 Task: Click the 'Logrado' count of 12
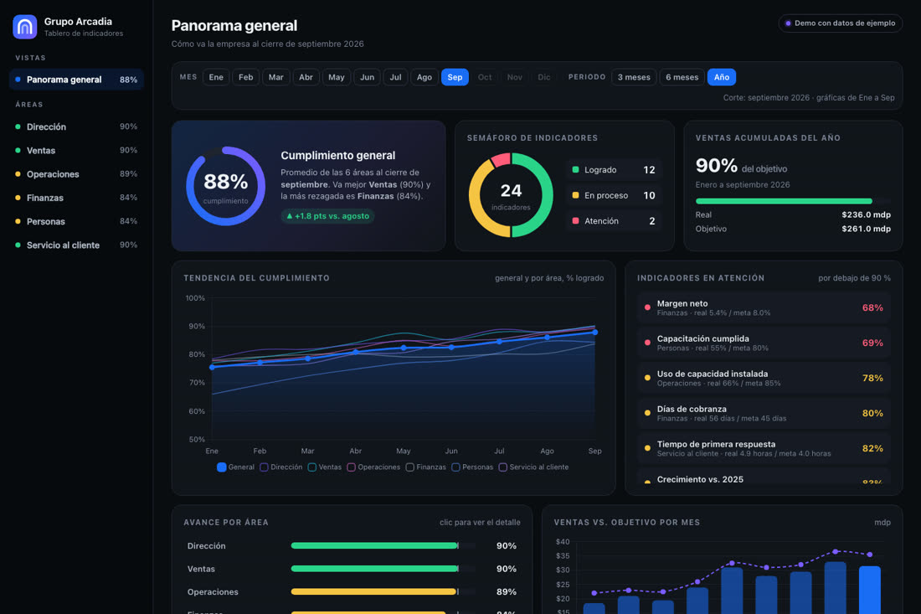[x=649, y=170]
